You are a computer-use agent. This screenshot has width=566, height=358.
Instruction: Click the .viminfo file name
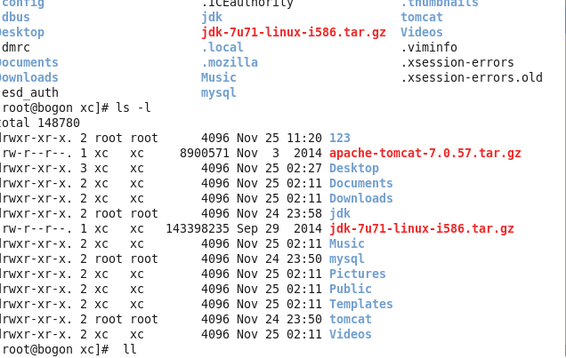click(x=429, y=48)
